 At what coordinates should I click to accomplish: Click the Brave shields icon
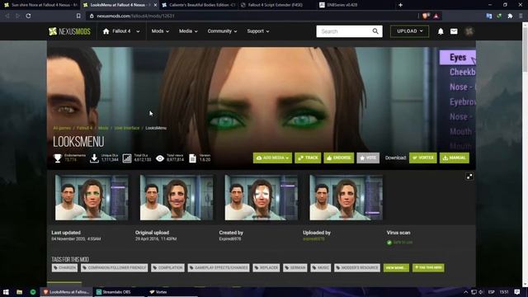click(426, 16)
